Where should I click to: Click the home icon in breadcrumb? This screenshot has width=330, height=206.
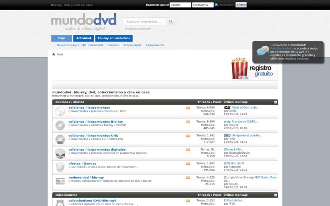54,54
